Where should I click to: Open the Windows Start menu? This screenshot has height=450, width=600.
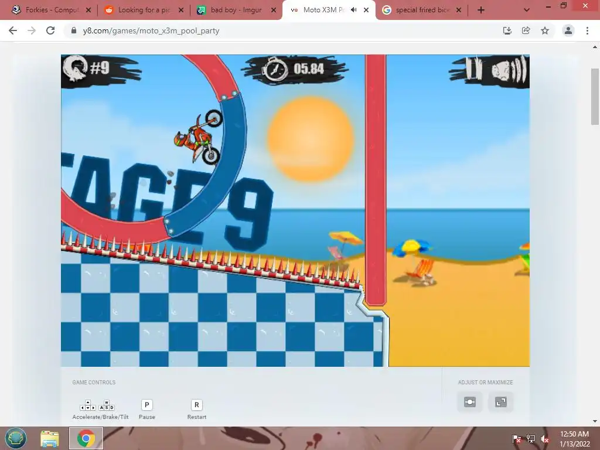[x=16, y=438]
